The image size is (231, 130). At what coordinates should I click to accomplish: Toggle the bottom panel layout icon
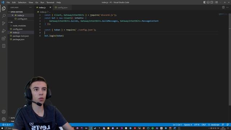(x=208, y=3)
